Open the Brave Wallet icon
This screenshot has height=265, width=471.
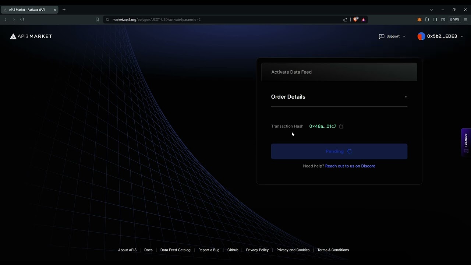click(443, 20)
